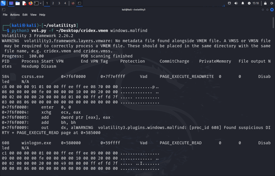Open the Kali applications menu icon
The image size is (275, 176).
point(3,3)
